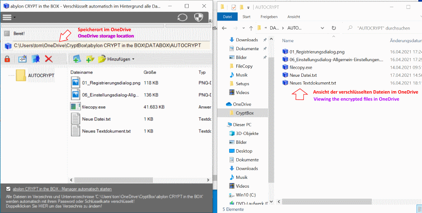The height and width of the screenshot is (213, 422).
Task: Open Setups folder in Explorer sidebar
Action: pyautogui.click(x=243, y=84)
